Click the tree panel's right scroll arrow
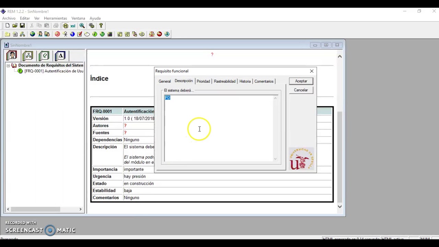 81,209
